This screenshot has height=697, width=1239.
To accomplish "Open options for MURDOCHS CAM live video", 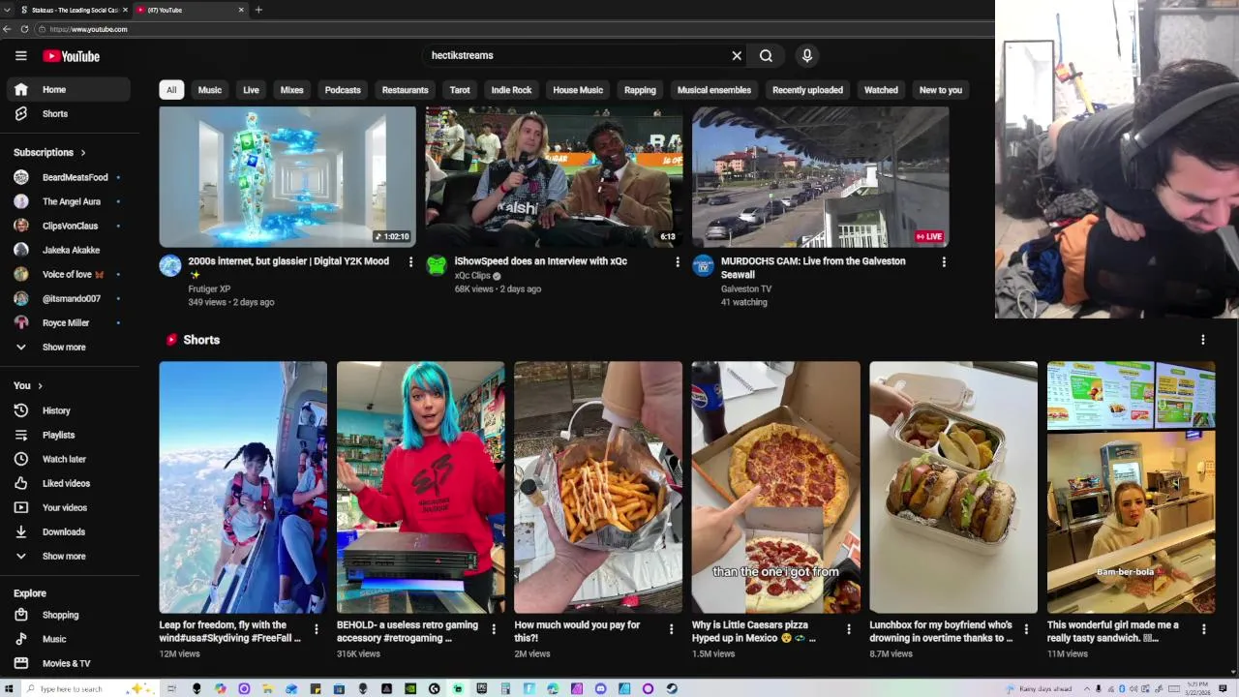I will pos(944,261).
